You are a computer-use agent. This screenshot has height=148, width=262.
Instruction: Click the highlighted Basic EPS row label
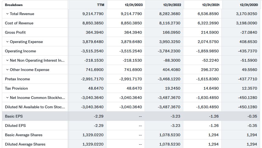point(14,116)
